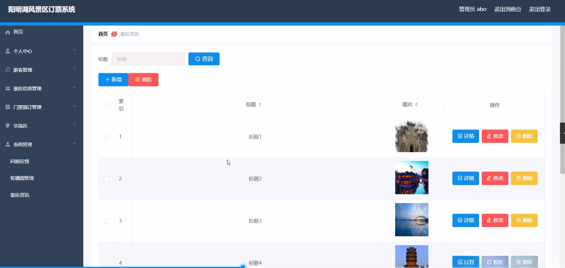565x268 pixels.
Task: Click 删除 button for 标题2 row
Action: [x=524, y=178]
